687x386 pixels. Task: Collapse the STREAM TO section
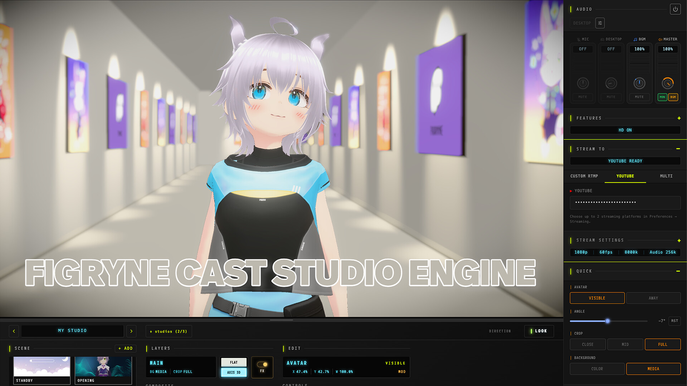pyautogui.click(x=678, y=149)
